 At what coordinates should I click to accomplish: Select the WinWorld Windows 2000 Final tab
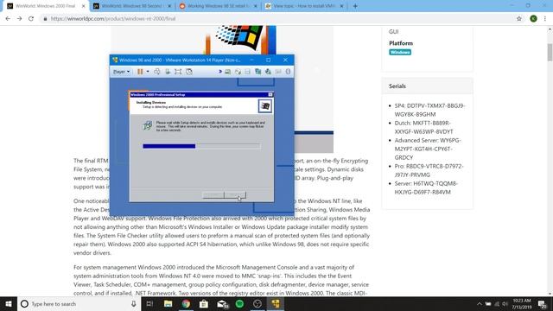coord(46,6)
